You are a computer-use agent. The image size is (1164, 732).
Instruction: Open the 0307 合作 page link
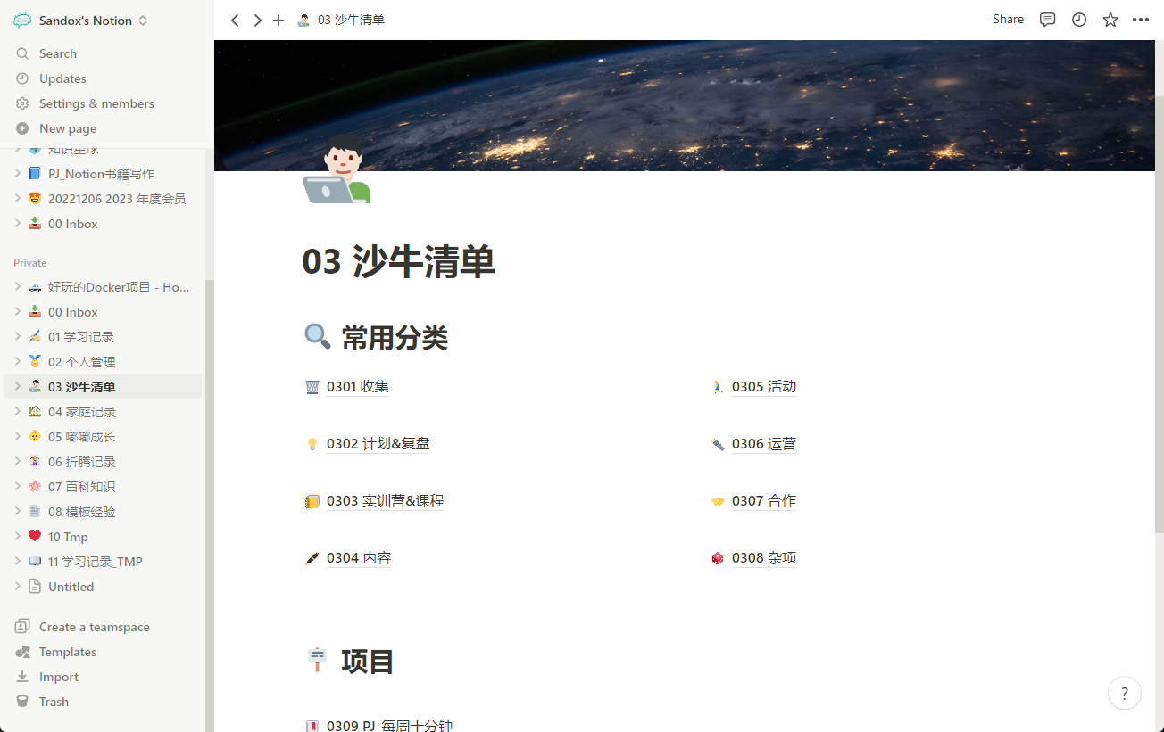(764, 501)
